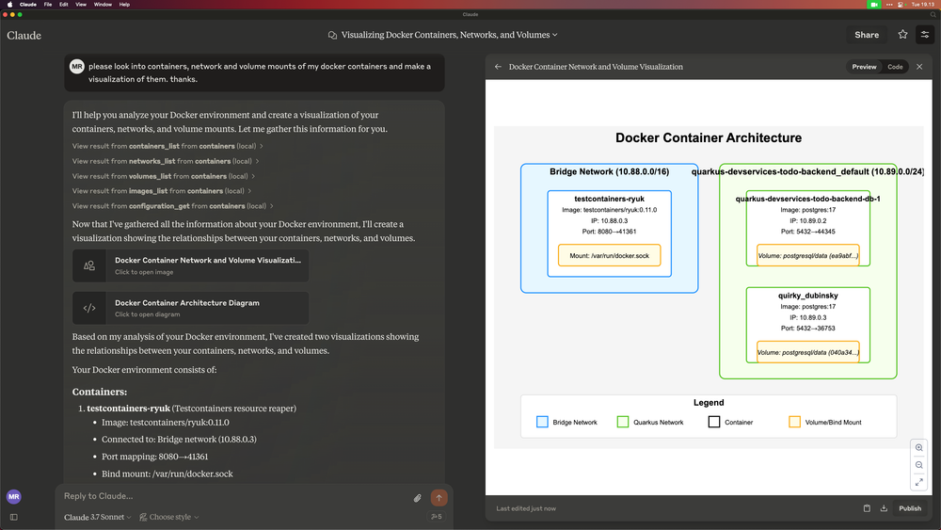The width and height of the screenshot is (941, 530).
Task: Click the Publish button
Action: [x=910, y=508]
